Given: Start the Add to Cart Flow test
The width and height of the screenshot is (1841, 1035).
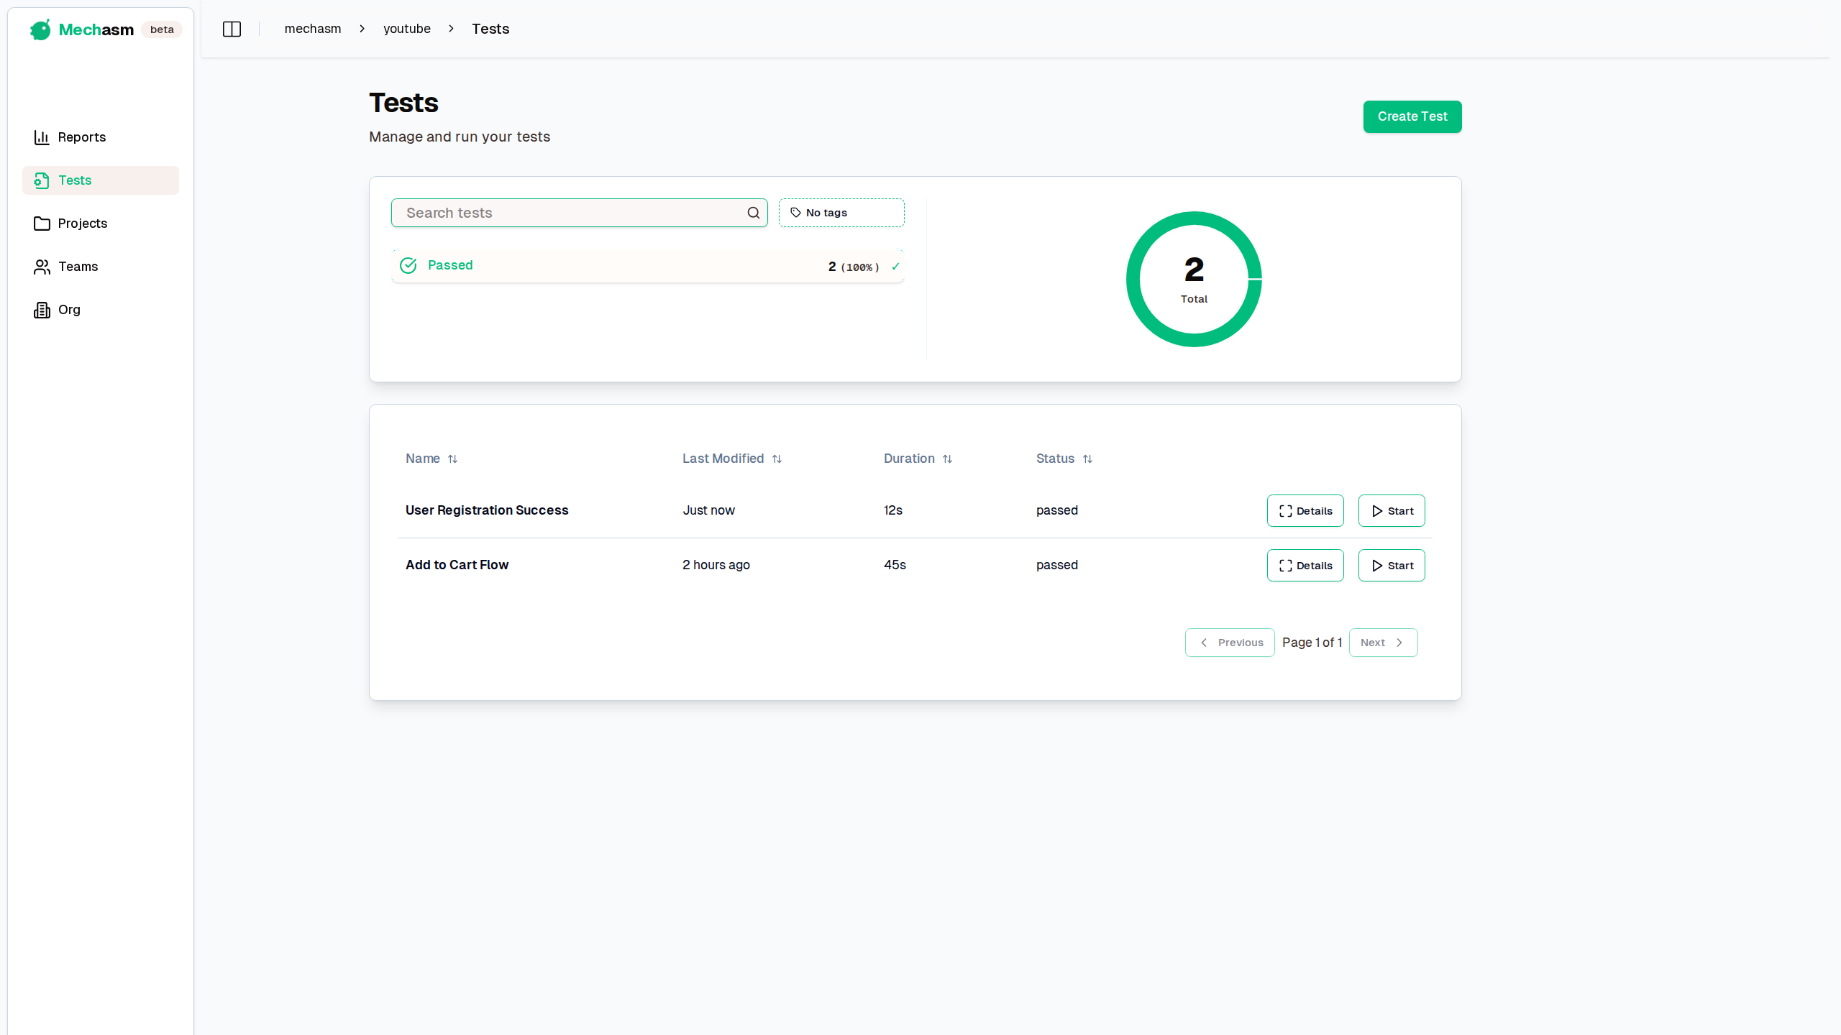Looking at the screenshot, I should 1391,565.
